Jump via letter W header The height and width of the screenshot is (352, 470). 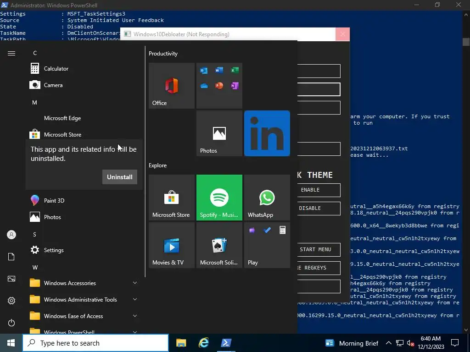pyautogui.click(x=35, y=267)
